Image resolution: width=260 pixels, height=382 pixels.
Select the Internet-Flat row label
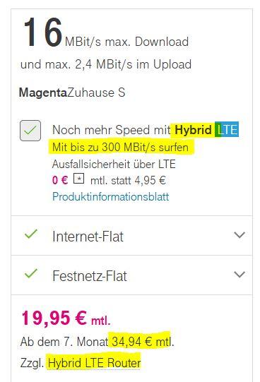click(88, 237)
